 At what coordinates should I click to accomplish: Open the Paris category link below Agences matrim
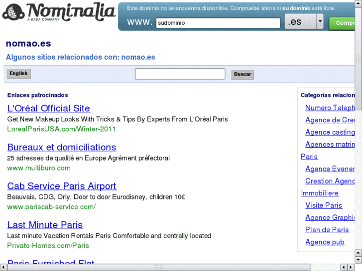coord(309,157)
